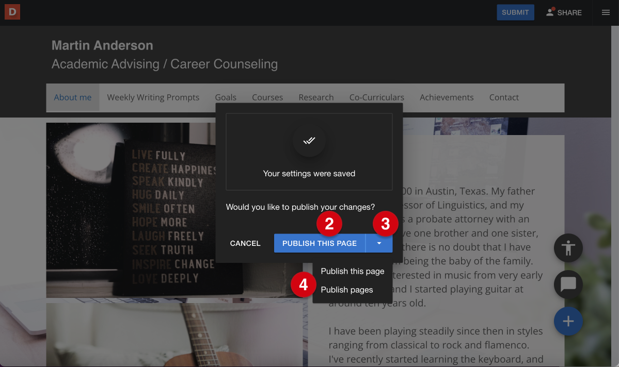Click the guitar photo thumbnail
The image size is (619, 367).
click(x=174, y=335)
